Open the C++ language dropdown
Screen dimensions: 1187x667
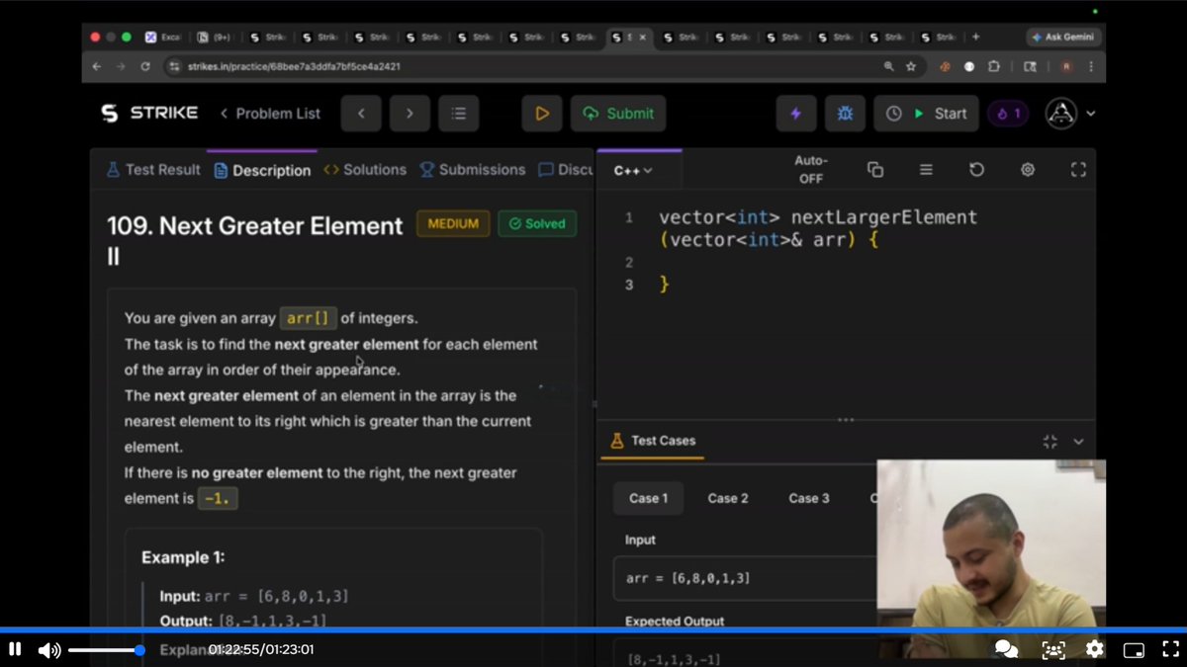633,170
